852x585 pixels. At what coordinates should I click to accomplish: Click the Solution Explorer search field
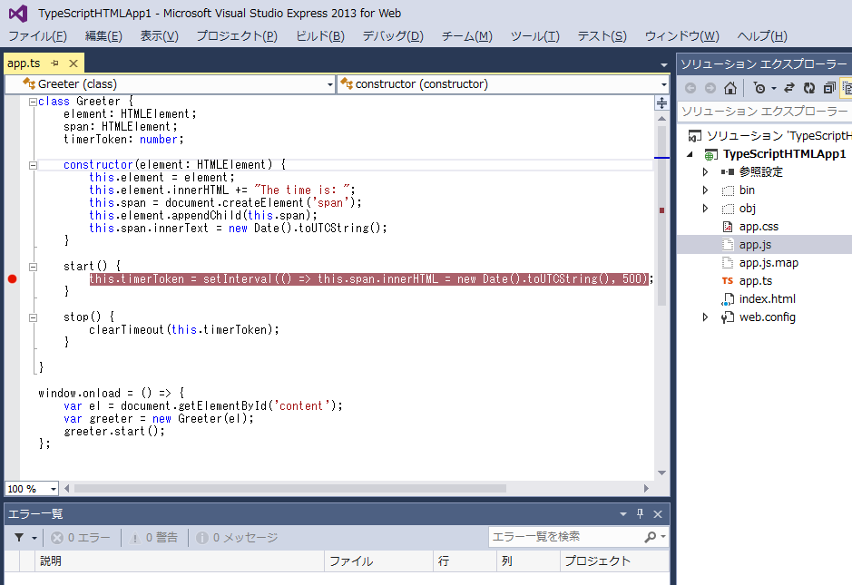click(x=765, y=112)
